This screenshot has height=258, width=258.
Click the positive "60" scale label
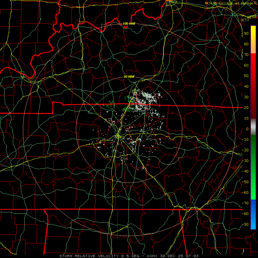[x=246, y=65]
